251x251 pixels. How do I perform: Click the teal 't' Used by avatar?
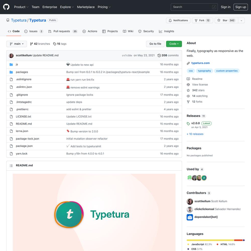204,178
